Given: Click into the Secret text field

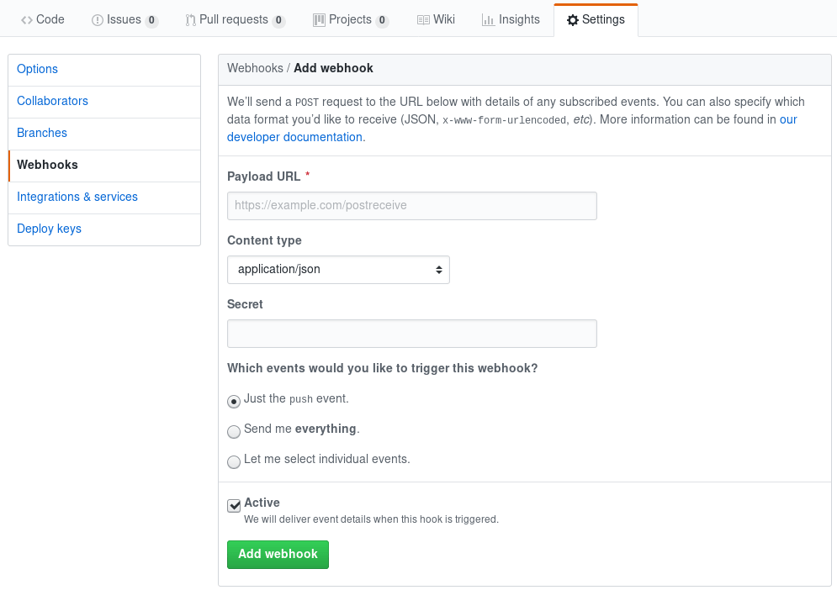Looking at the screenshot, I should [x=411, y=334].
